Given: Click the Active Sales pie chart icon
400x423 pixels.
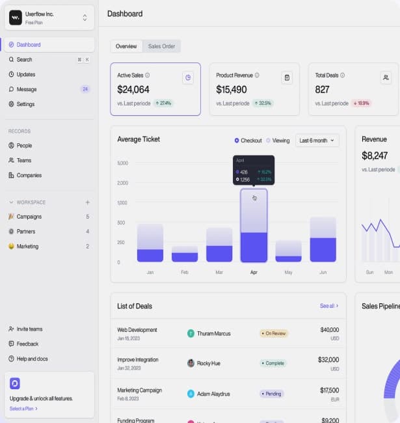Looking at the screenshot, I should [188, 77].
